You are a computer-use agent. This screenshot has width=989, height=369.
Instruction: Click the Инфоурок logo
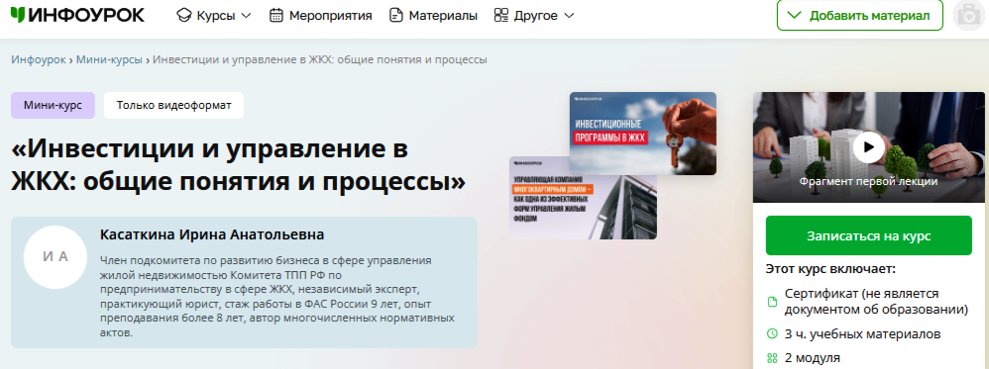[77, 15]
